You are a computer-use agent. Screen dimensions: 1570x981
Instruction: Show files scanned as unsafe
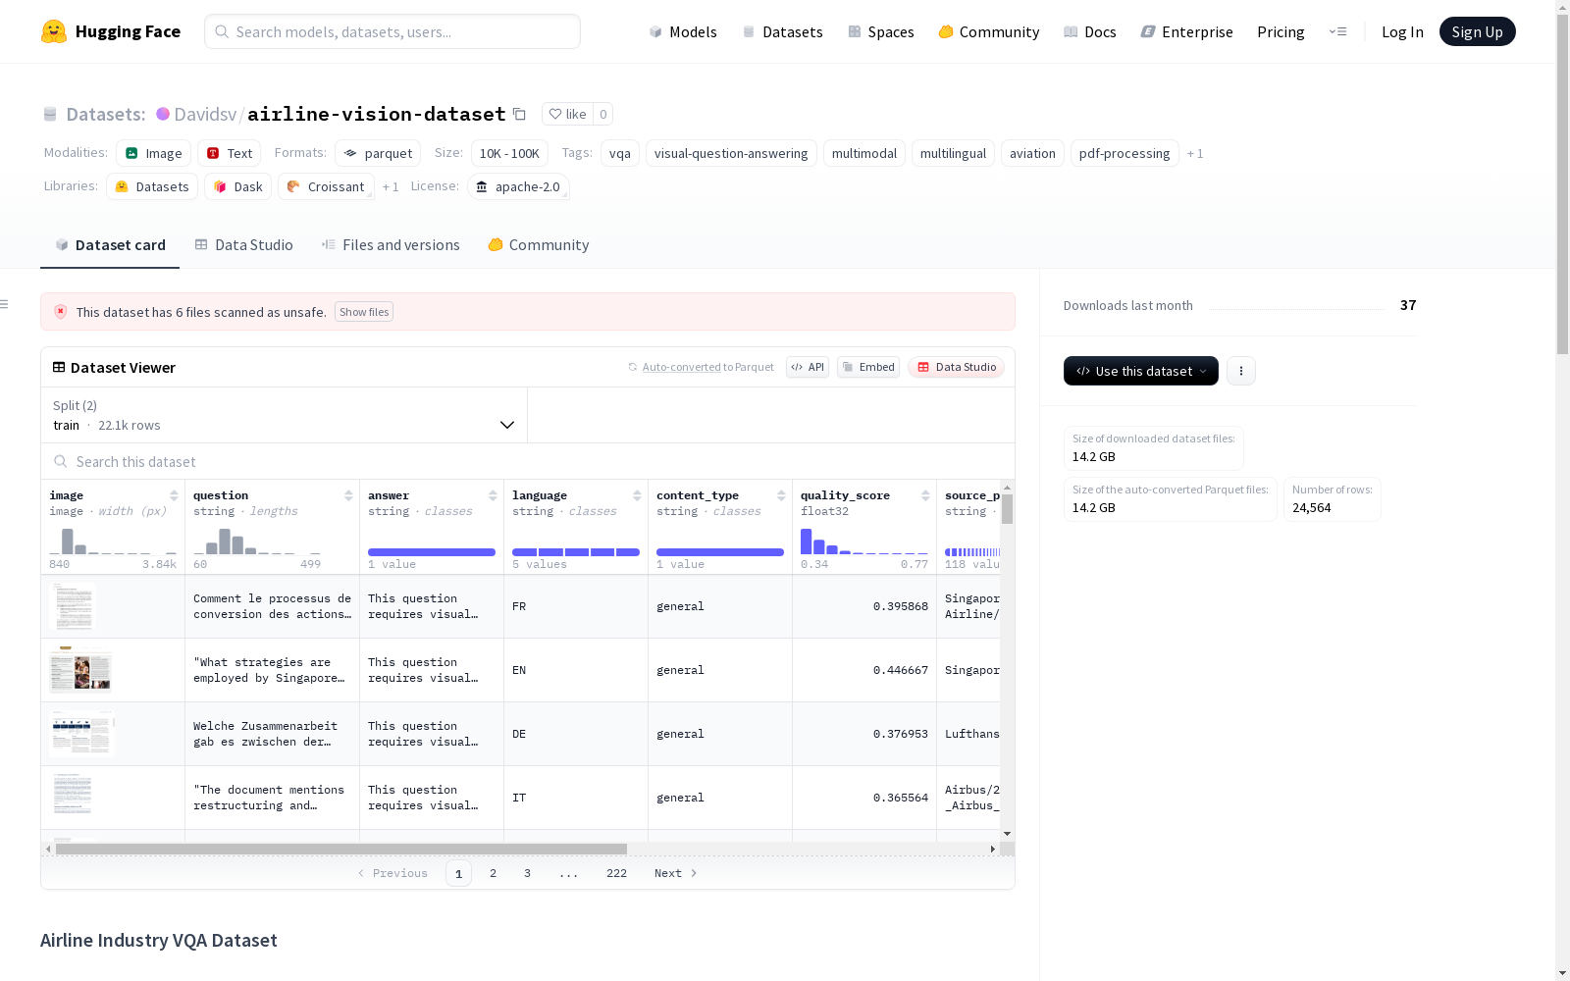click(364, 312)
